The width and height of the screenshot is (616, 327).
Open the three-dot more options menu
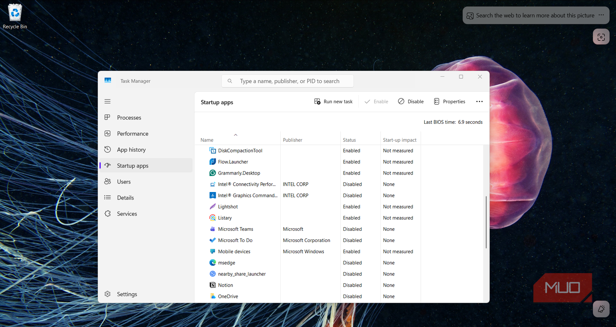point(479,101)
